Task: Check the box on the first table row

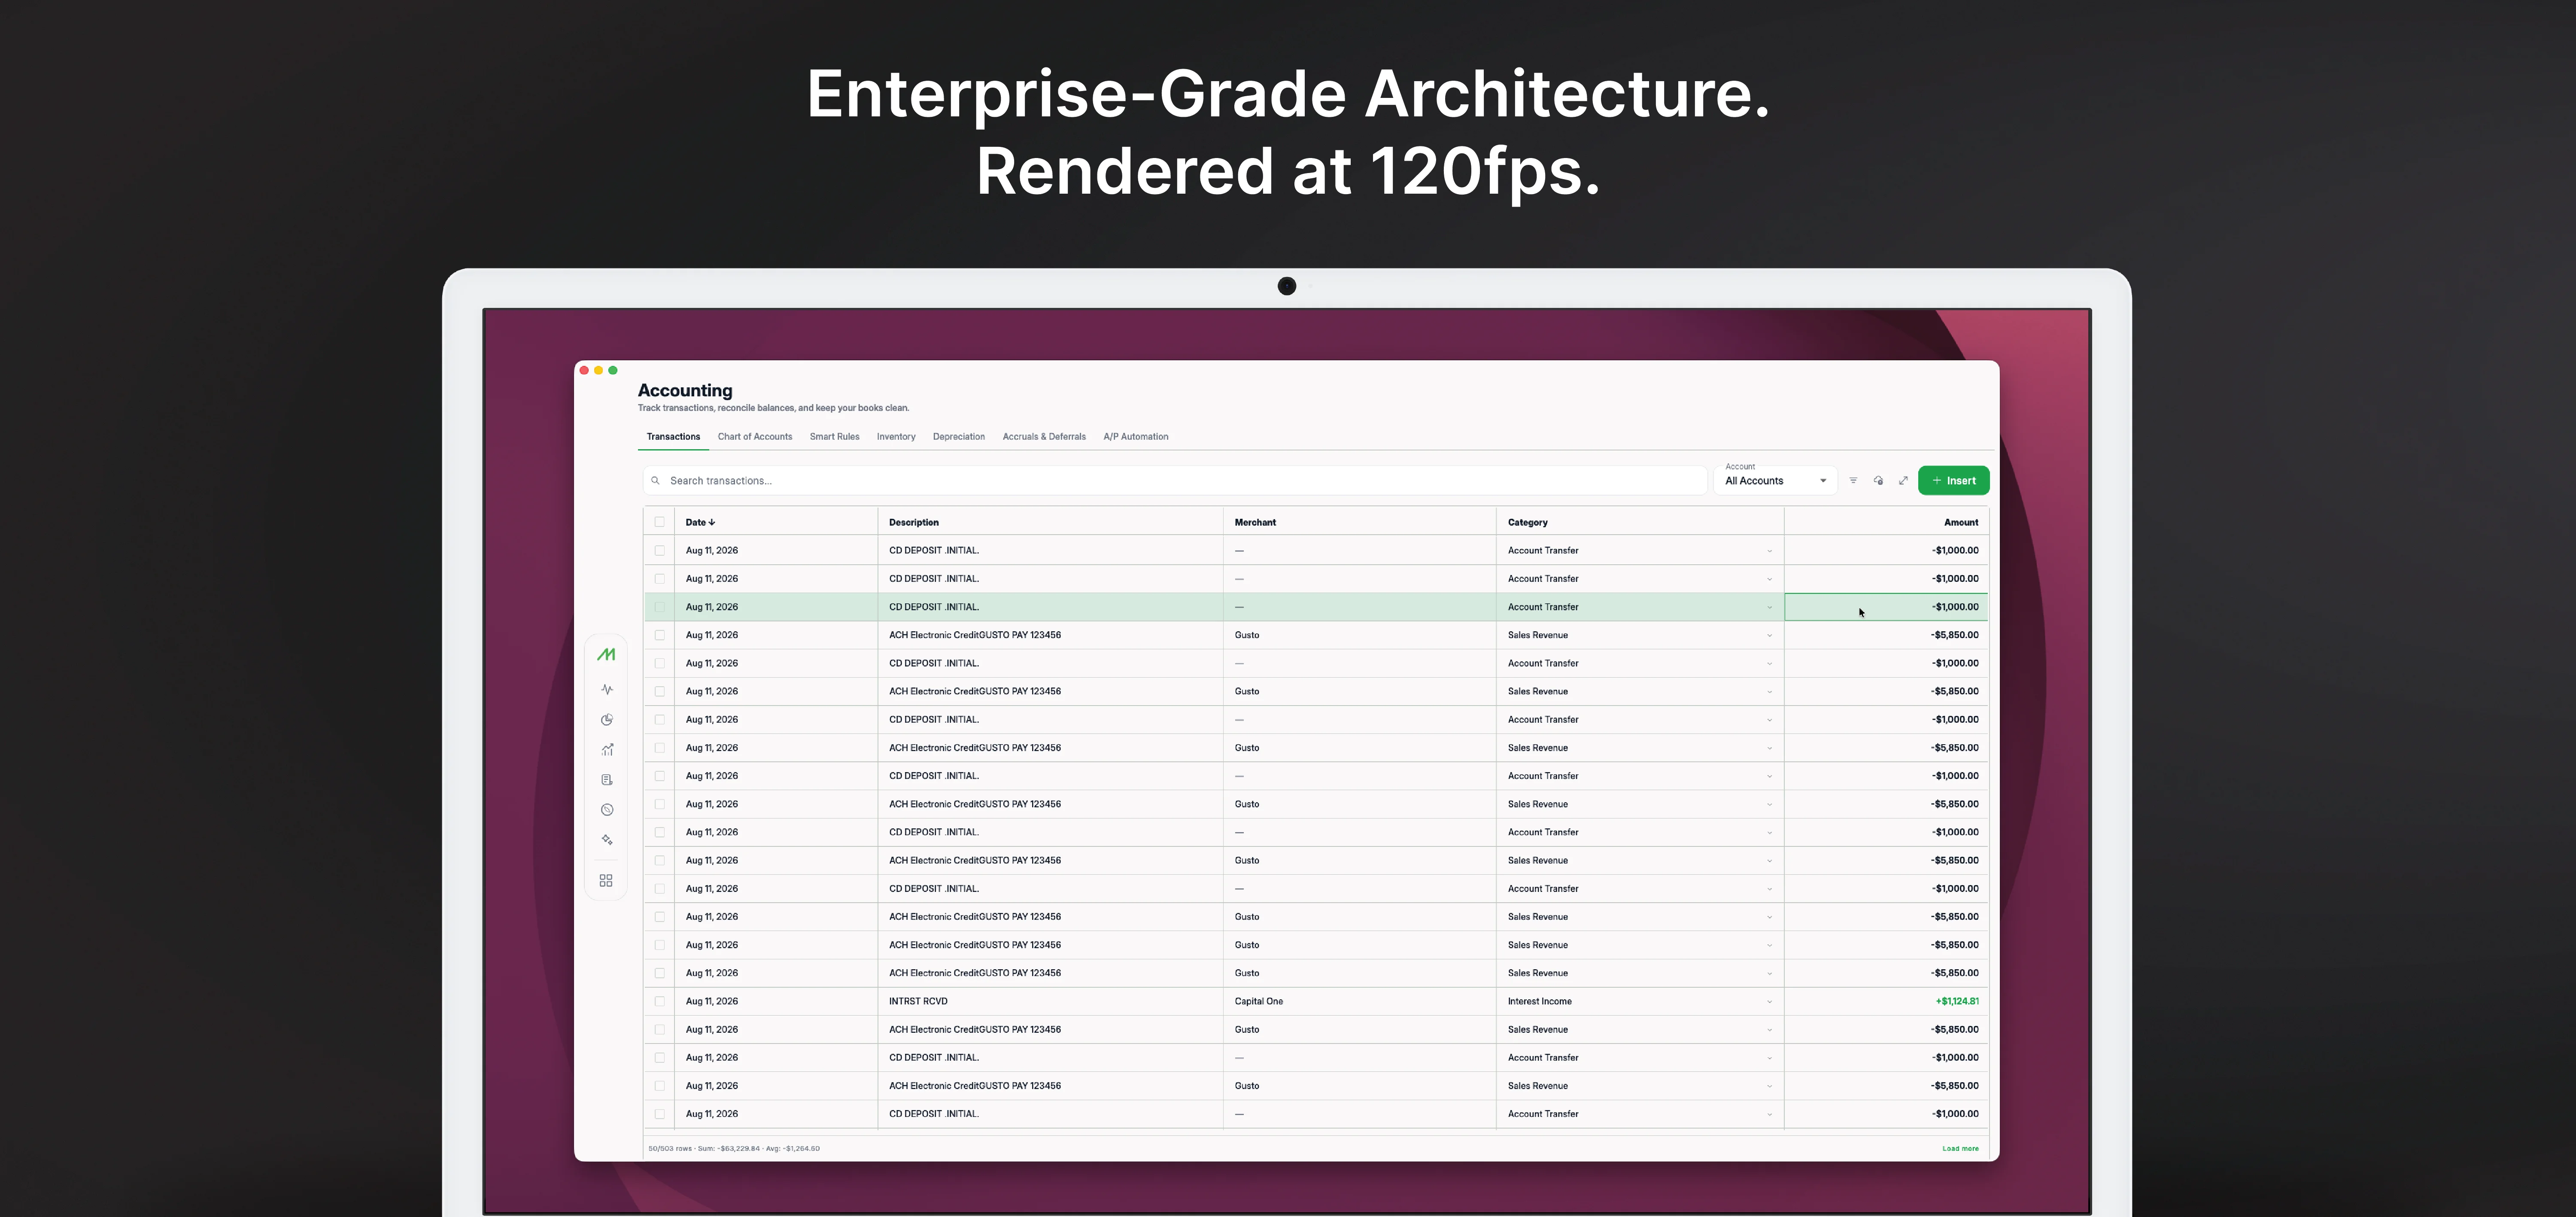Action: click(660, 551)
